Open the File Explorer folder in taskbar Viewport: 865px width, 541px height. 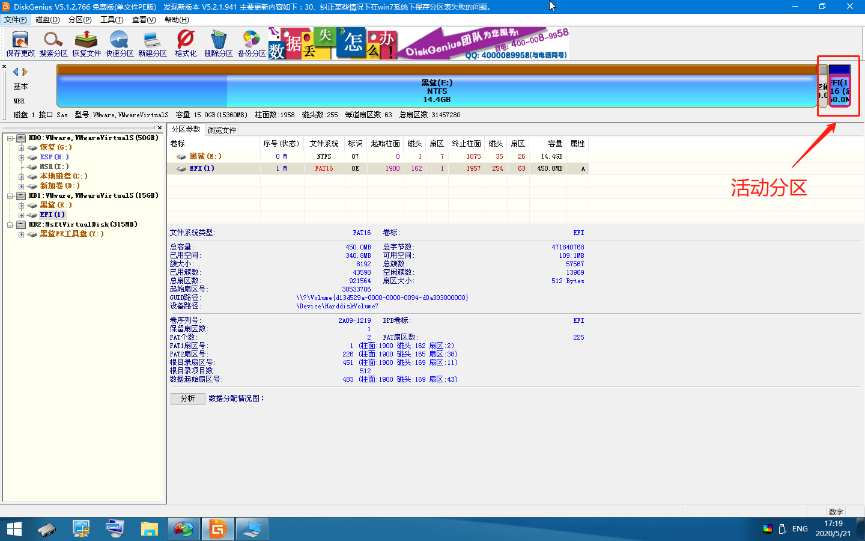pos(150,529)
